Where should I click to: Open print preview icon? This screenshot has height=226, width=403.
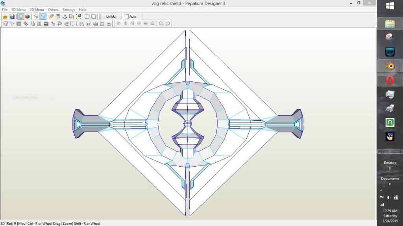(102, 24)
